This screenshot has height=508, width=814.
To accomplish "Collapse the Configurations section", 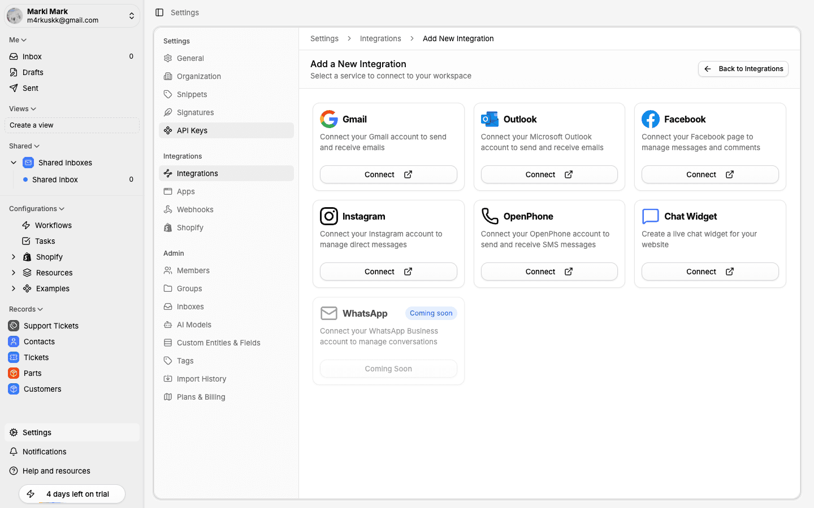I will (x=37, y=209).
